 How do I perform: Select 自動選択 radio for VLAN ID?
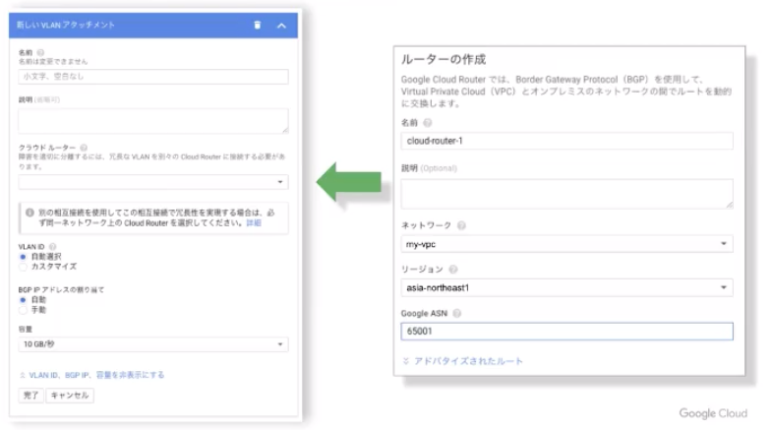(23, 257)
